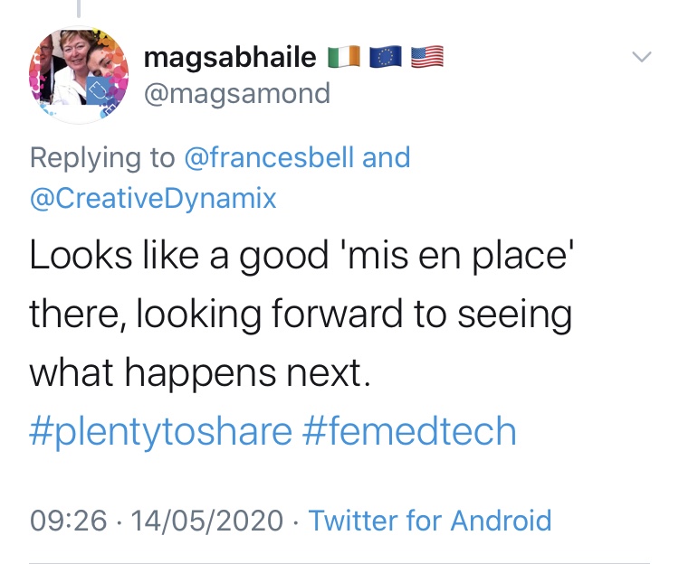This screenshot has height=573, width=679.
Task: Click the 'what happens next.' text line
Action: (200, 372)
